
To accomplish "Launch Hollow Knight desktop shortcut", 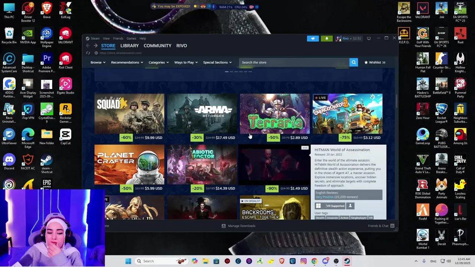I will (460, 63).
